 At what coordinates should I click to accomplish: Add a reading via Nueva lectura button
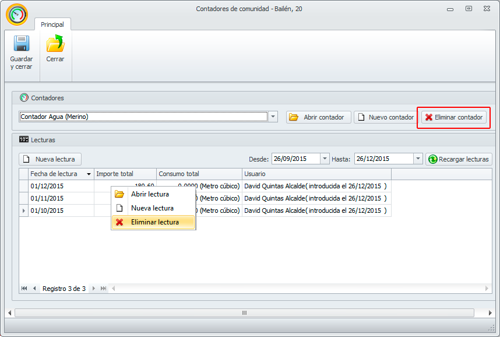click(x=51, y=159)
